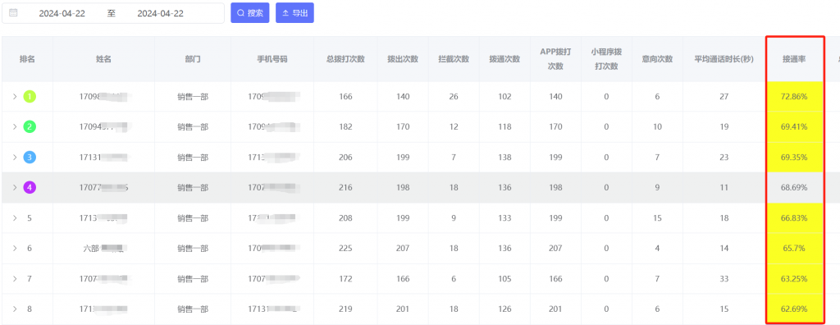Click the name cell starting with 六部
The height and width of the screenshot is (325, 840).
click(103, 249)
